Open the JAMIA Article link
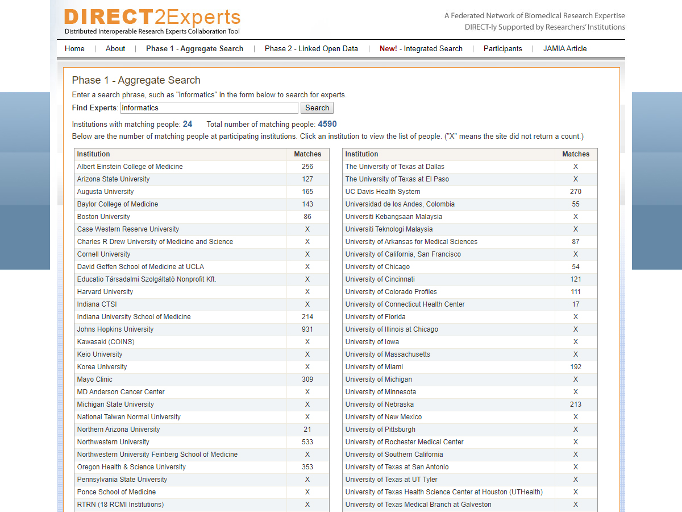The height and width of the screenshot is (512, 682). click(x=564, y=49)
